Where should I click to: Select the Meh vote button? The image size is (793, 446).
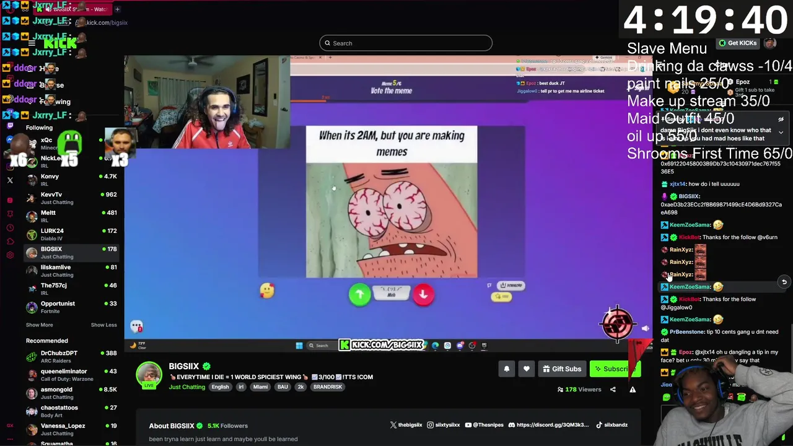pos(392,293)
